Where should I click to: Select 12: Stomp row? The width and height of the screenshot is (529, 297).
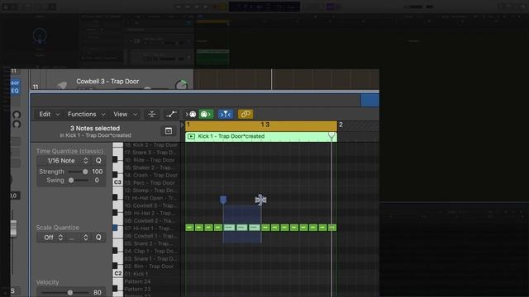pyautogui.click(x=150, y=191)
